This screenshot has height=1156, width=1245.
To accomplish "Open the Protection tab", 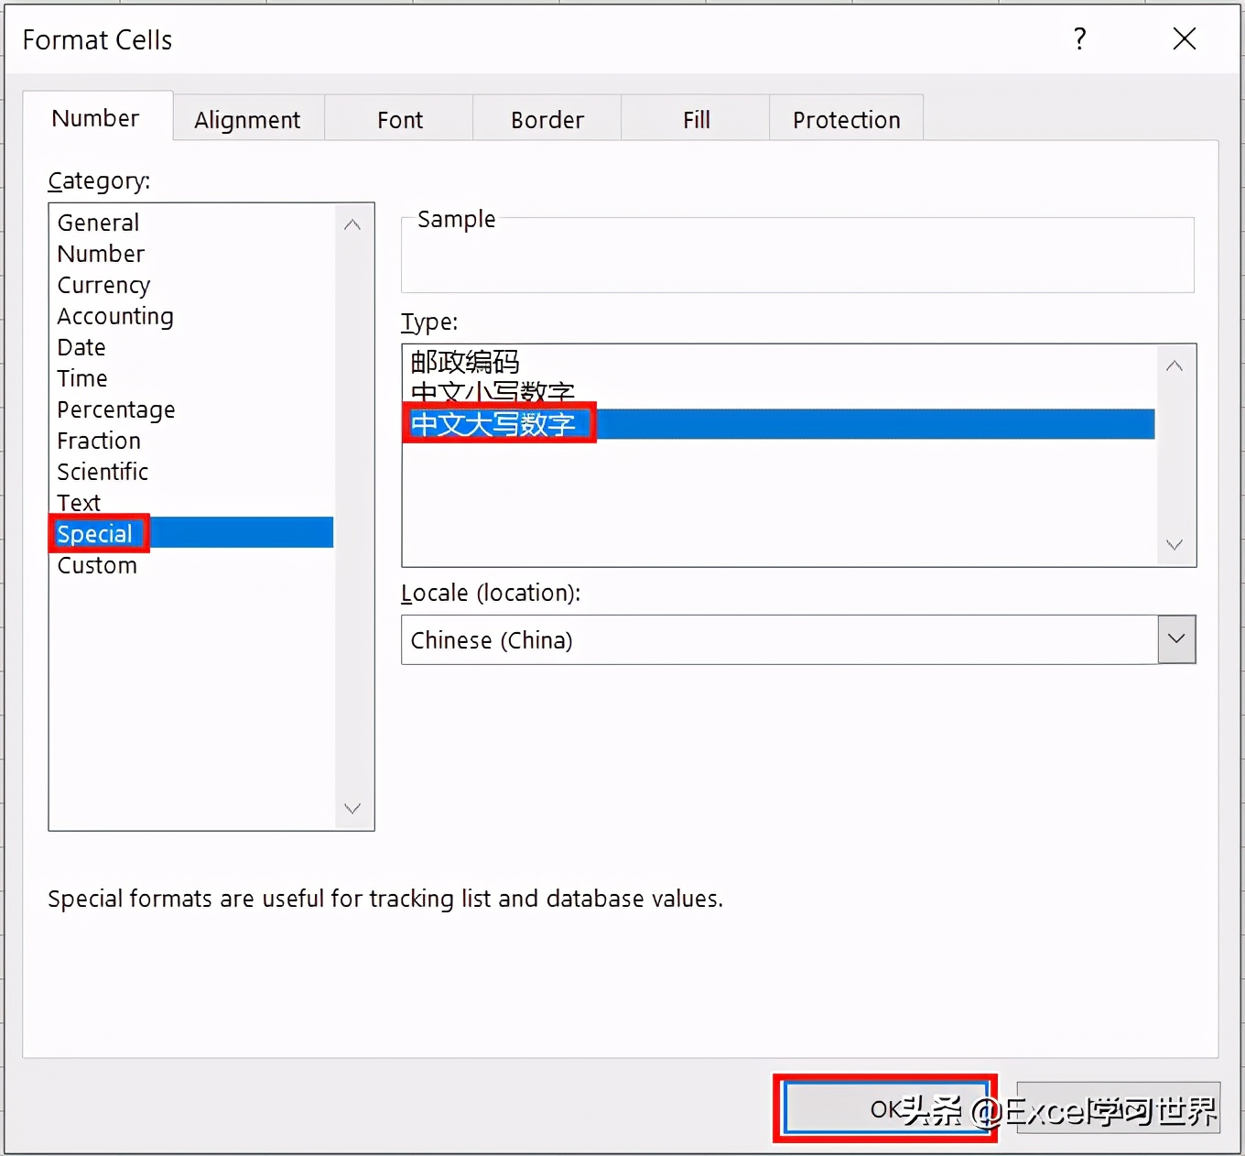I will coord(846,119).
